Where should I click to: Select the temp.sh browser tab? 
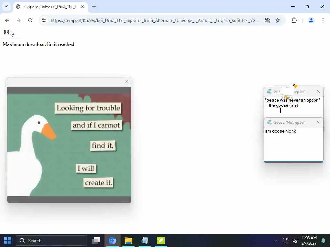pyautogui.click(x=49, y=6)
